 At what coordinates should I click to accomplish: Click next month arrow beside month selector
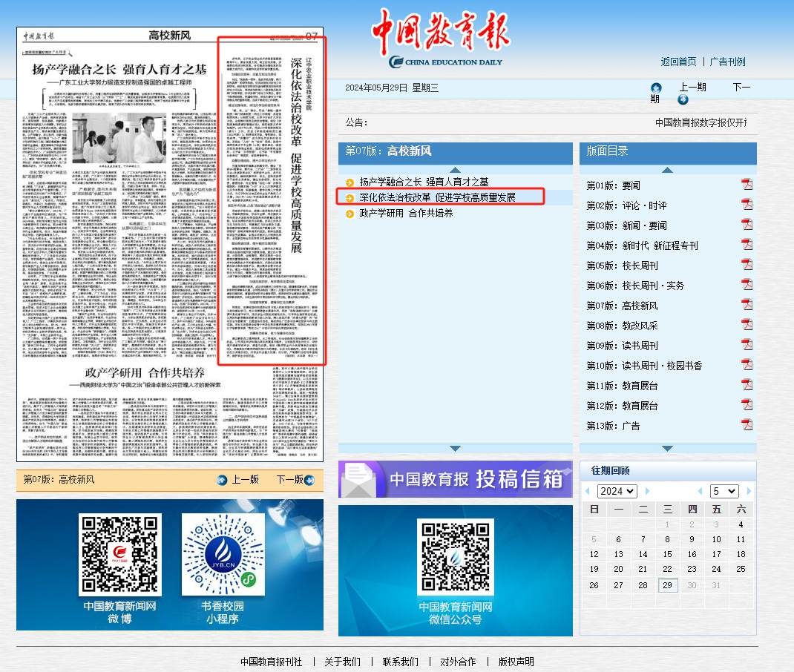click(x=749, y=491)
